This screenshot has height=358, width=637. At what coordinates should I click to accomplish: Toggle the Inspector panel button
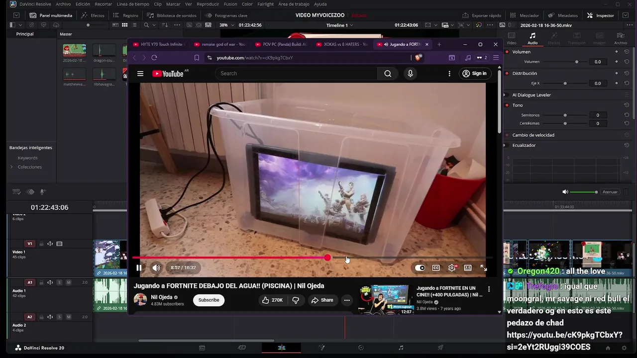pos(600,15)
